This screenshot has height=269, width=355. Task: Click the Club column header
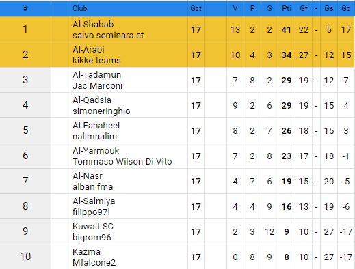pyautogui.click(x=80, y=8)
